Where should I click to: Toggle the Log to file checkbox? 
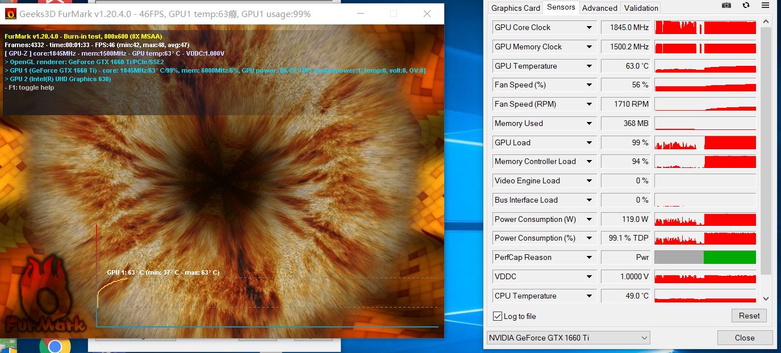pos(498,316)
